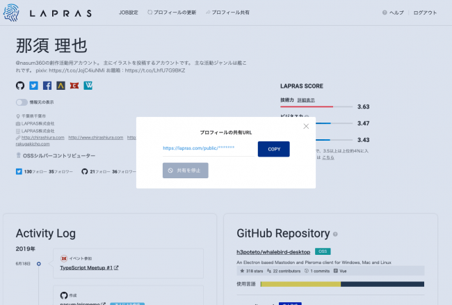Click the info icon next to GitHub Repository
The height and width of the screenshot is (305, 452).
[x=335, y=234]
